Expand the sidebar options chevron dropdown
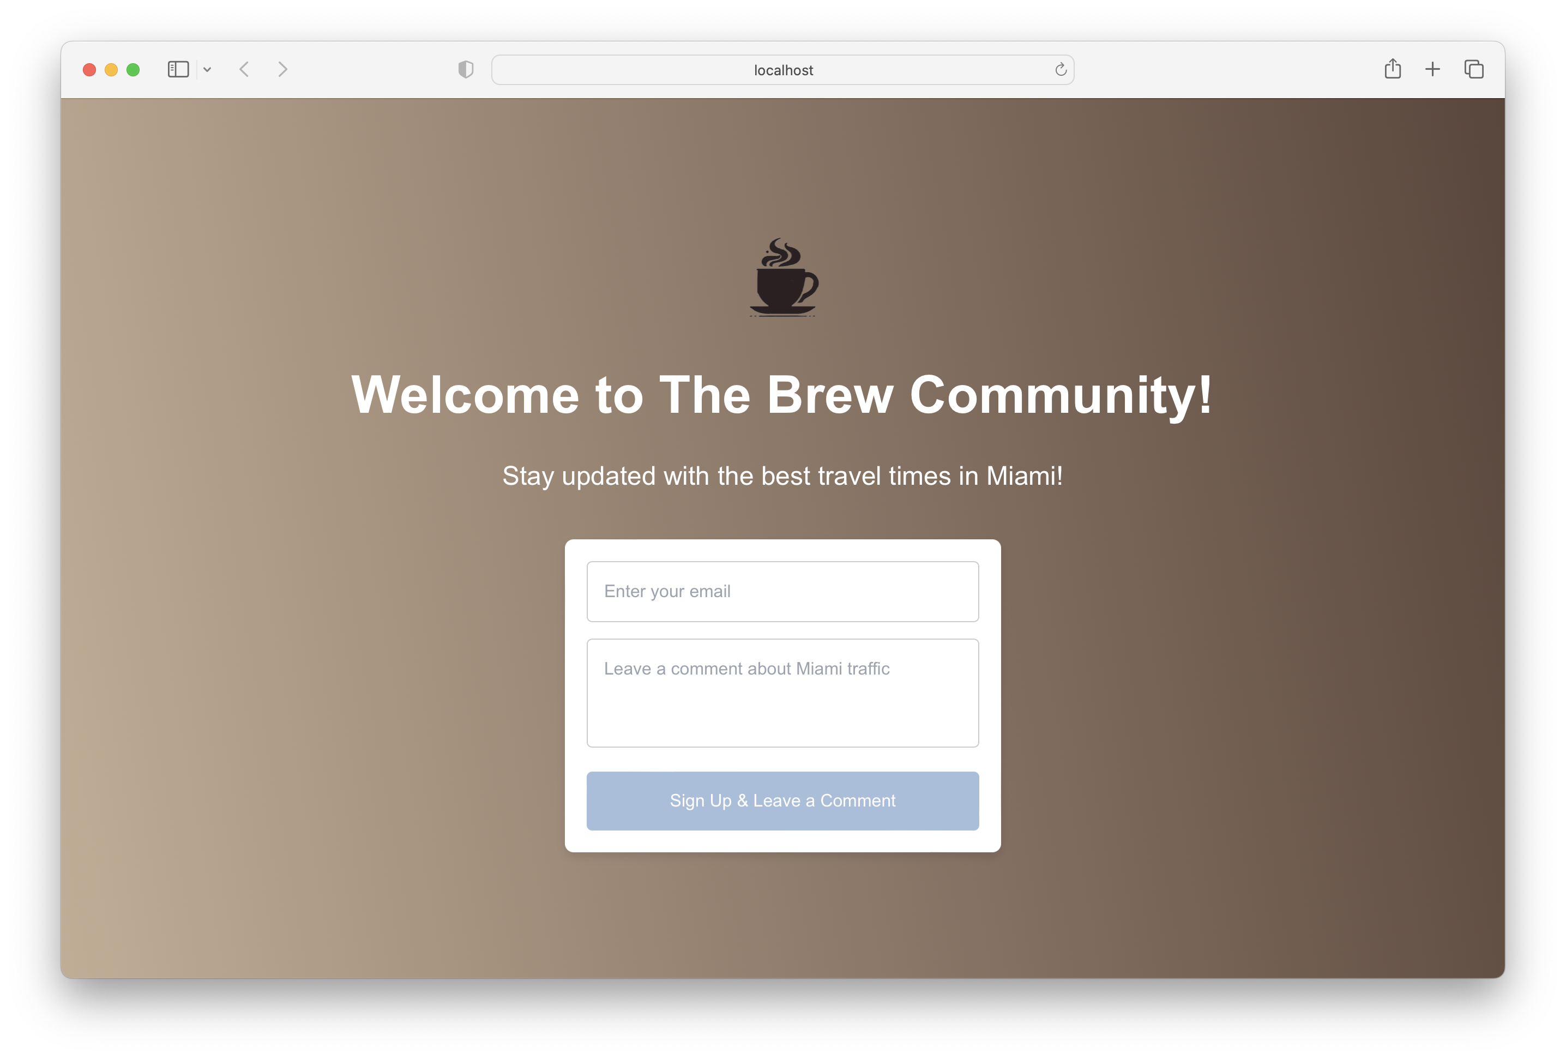This screenshot has width=1566, height=1059. pos(208,69)
